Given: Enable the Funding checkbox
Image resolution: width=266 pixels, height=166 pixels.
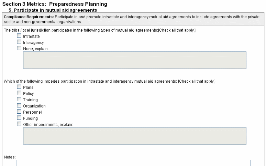Looking at the screenshot, I should pyautogui.click(x=19, y=118).
